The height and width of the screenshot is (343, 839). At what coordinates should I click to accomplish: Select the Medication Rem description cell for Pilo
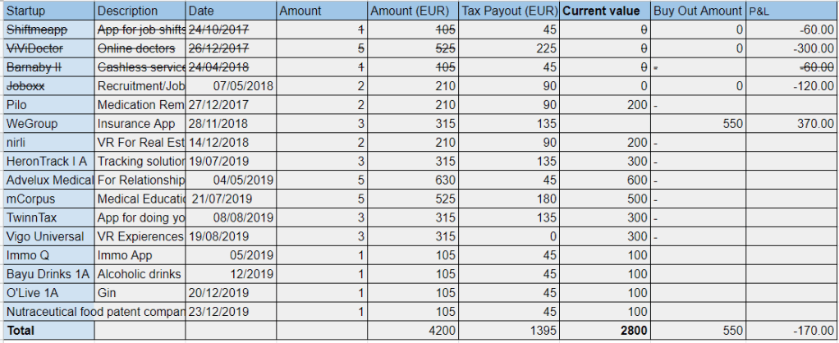[140, 104]
